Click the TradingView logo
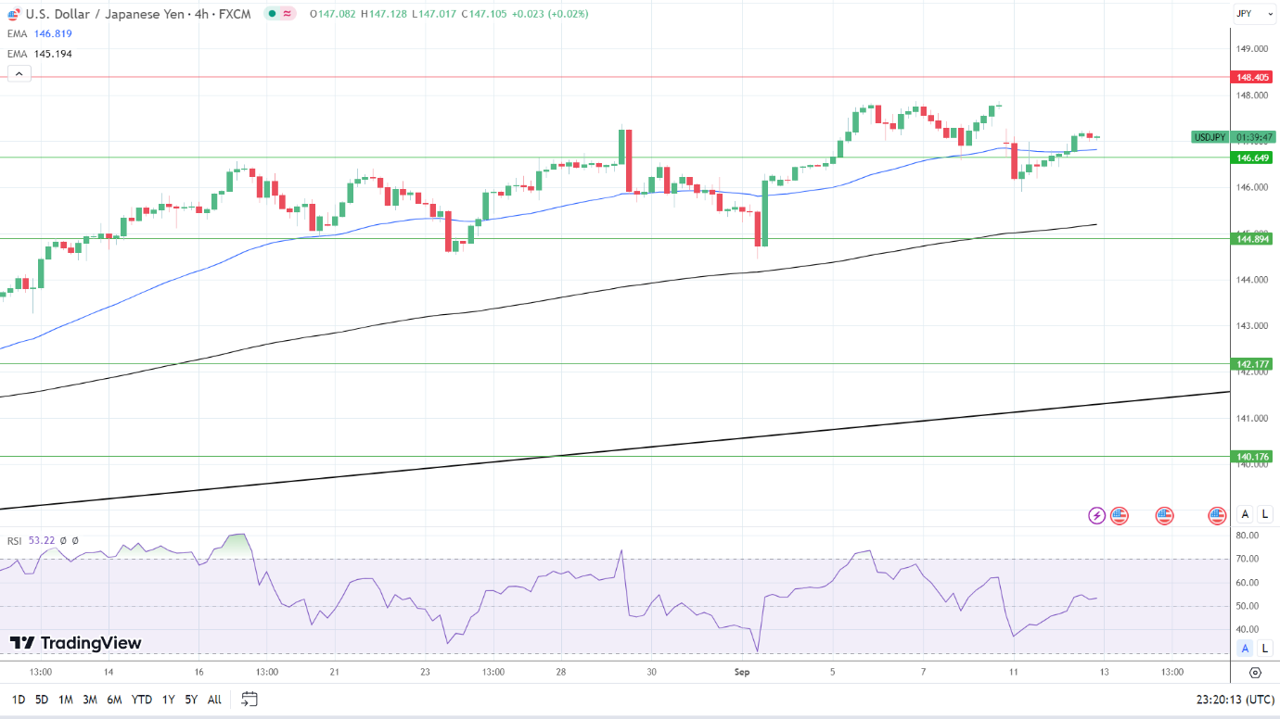This screenshot has width=1280, height=719. pyautogui.click(x=76, y=643)
